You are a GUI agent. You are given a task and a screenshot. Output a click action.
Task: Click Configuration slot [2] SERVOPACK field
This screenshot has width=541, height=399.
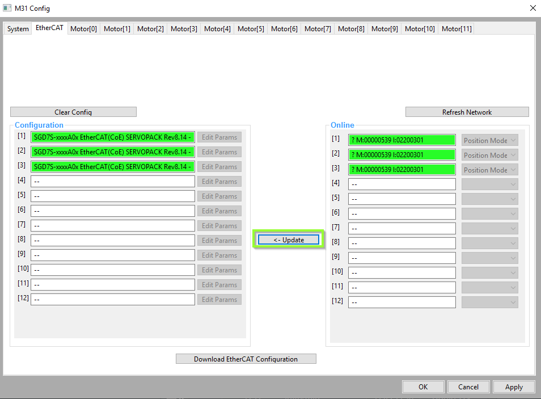pos(113,152)
